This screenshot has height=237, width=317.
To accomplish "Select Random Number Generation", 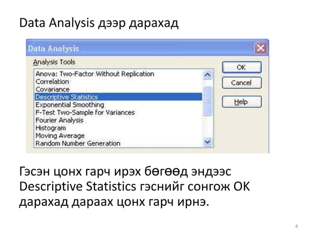I will click(x=118, y=143).
